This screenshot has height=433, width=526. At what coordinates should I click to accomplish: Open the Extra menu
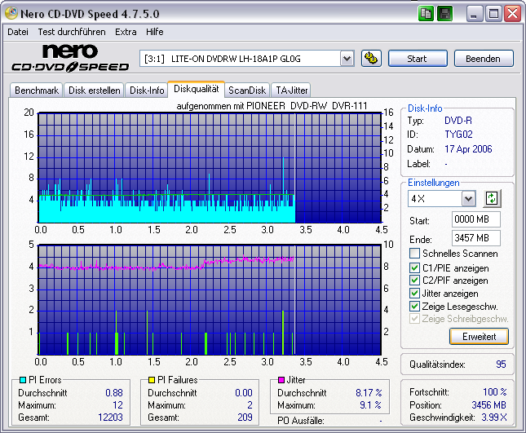[126, 32]
